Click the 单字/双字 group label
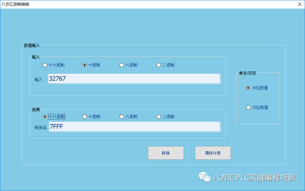The width and height of the screenshot is (305, 191). pyautogui.click(x=247, y=73)
